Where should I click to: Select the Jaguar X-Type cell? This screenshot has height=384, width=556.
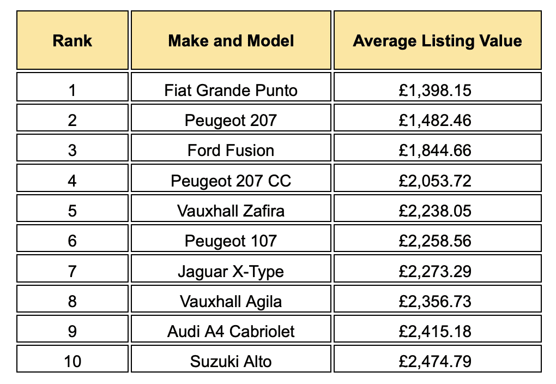231,268
